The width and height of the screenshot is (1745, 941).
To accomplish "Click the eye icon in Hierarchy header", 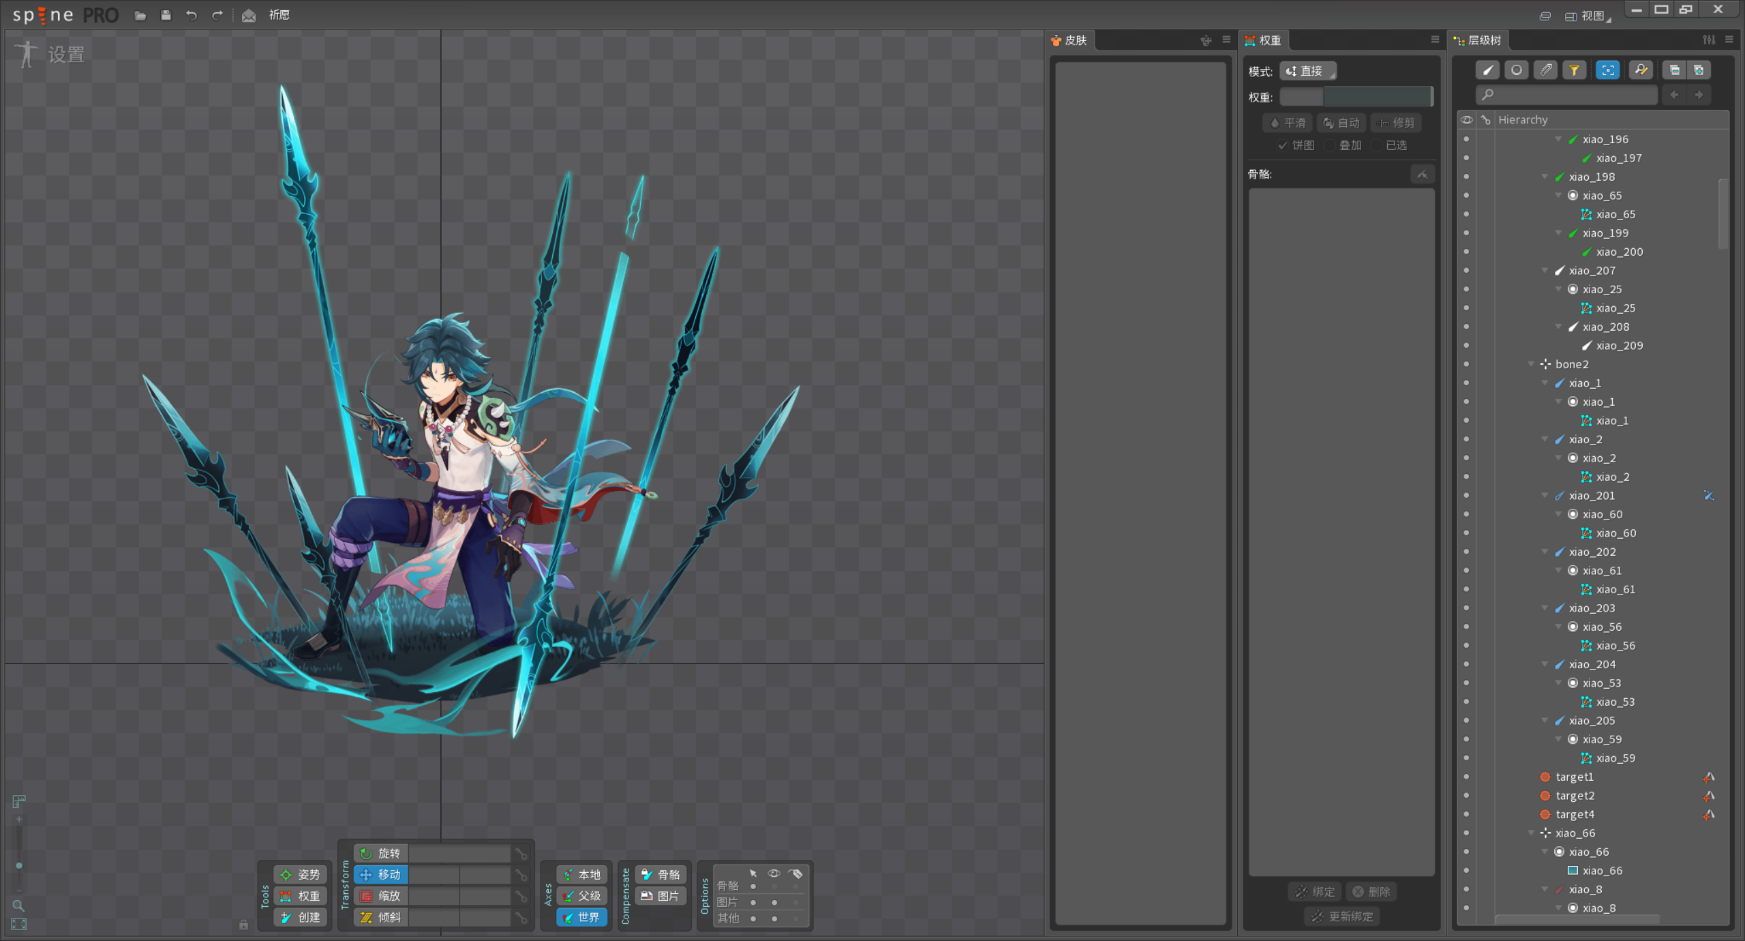I will point(1467,120).
